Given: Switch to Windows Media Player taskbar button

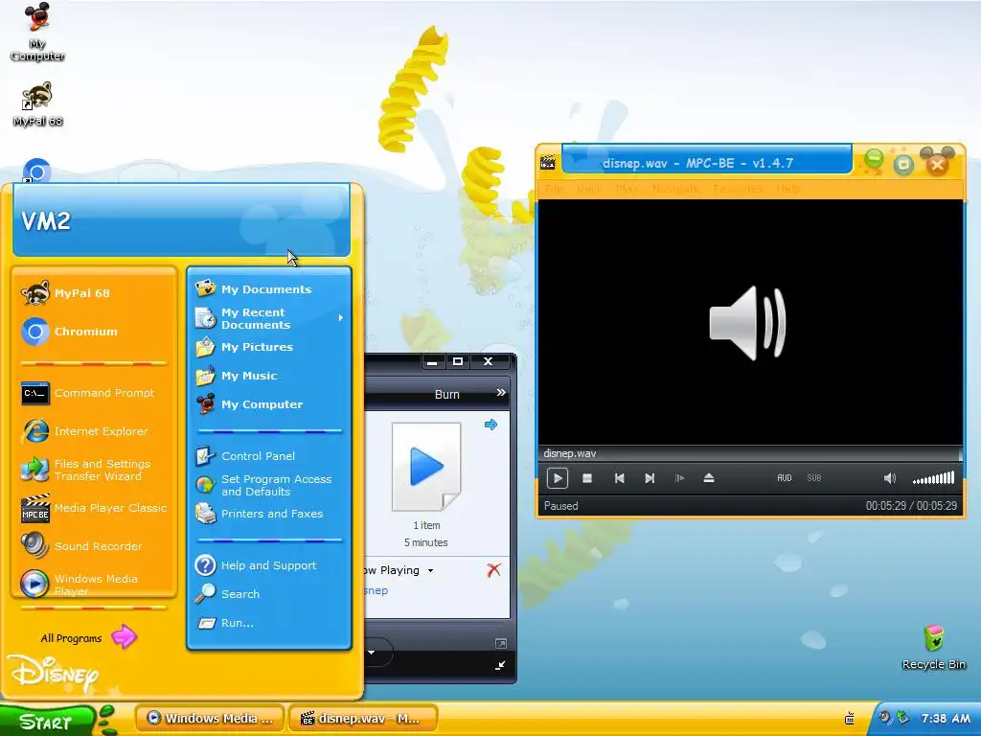Looking at the screenshot, I should 210,719.
